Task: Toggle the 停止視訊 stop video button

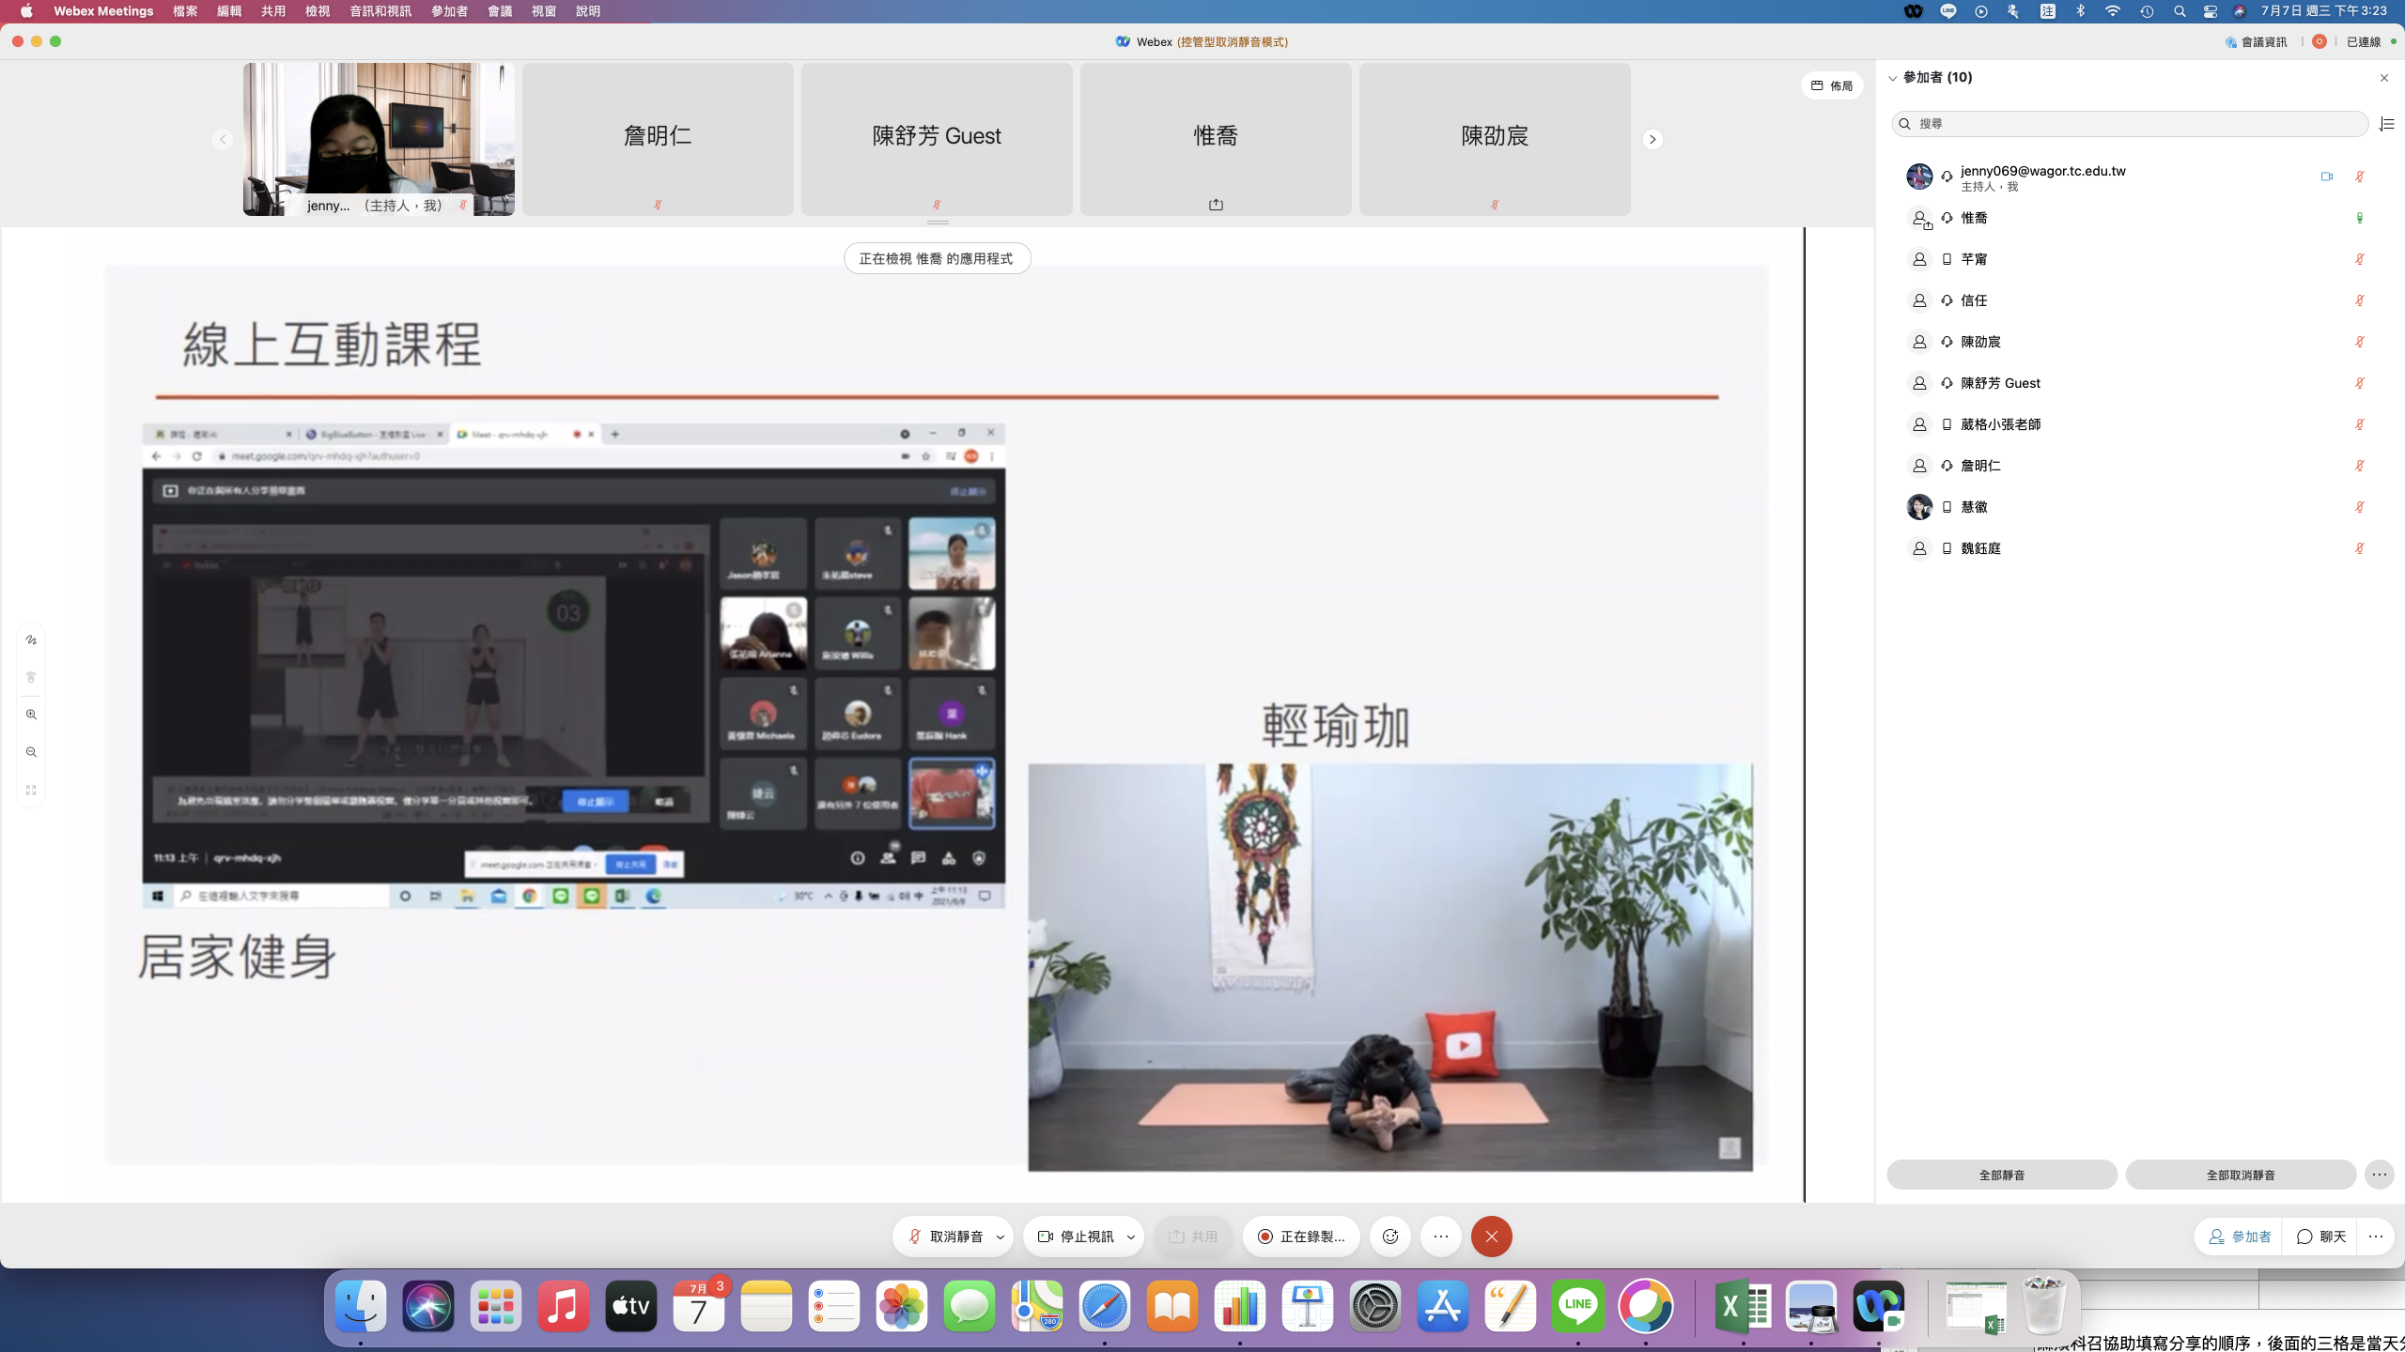Action: tap(1076, 1237)
